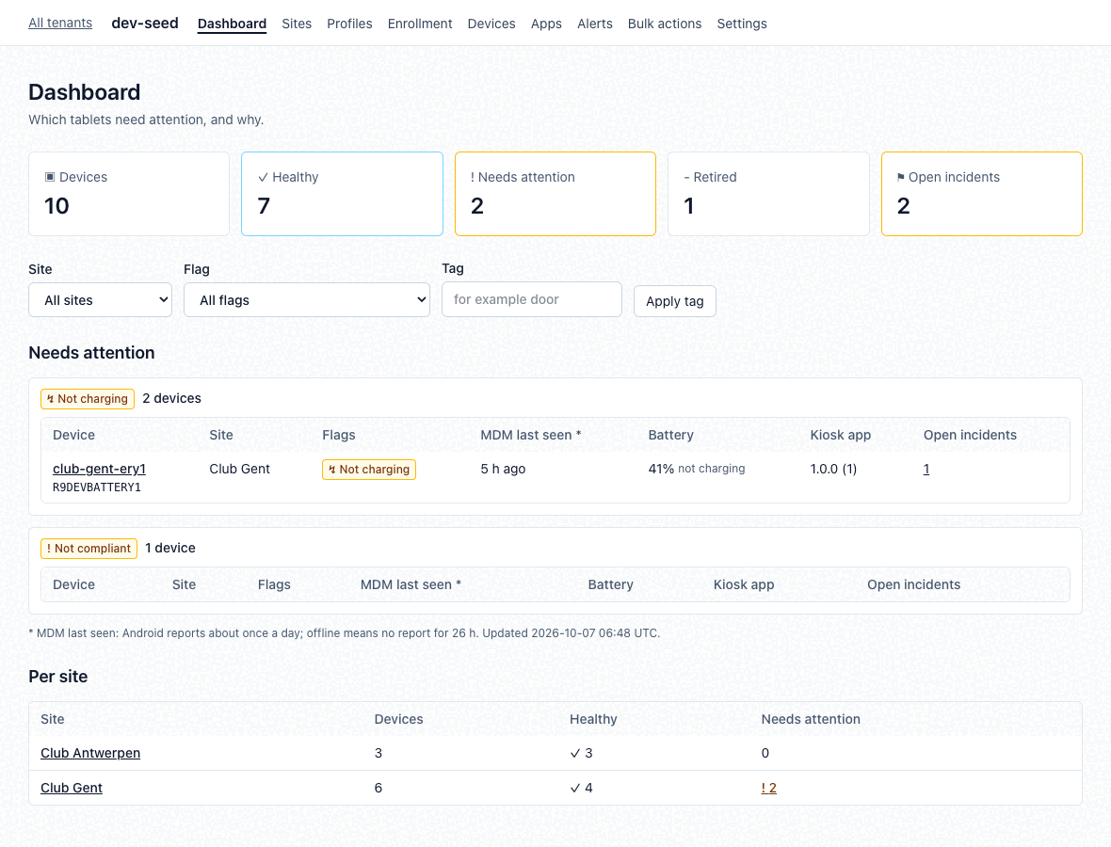The image size is (1111, 847).
Task: Click the Needs attention summary card
Action: (x=555, y=193)
